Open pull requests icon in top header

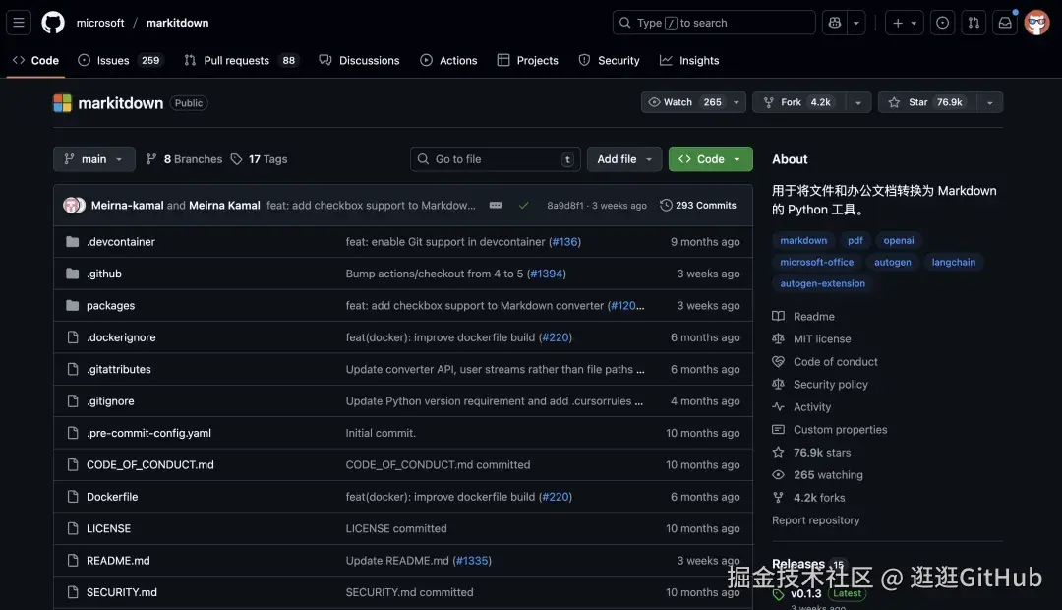pos(973,23)
